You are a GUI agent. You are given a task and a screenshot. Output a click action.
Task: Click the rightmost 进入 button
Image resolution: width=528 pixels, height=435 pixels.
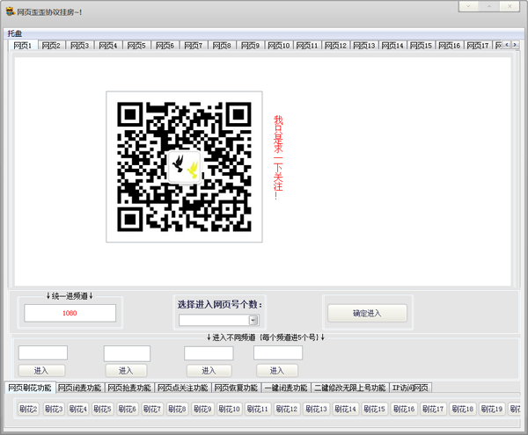click(x=277, y=371)
